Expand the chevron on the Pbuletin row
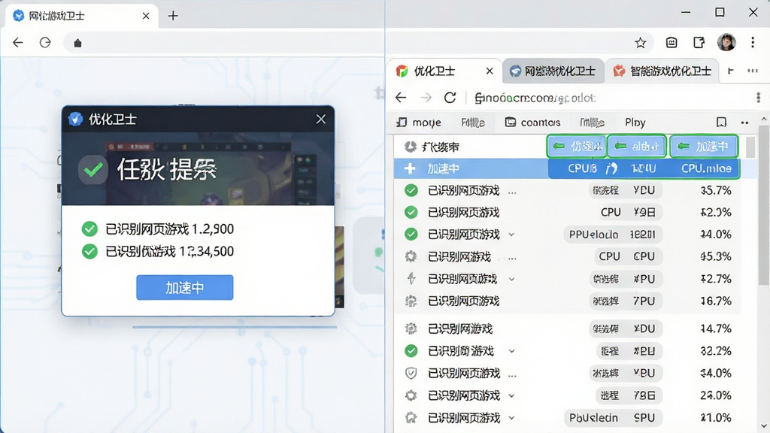Viewport: 770px width, 433px height. point(511,418)
